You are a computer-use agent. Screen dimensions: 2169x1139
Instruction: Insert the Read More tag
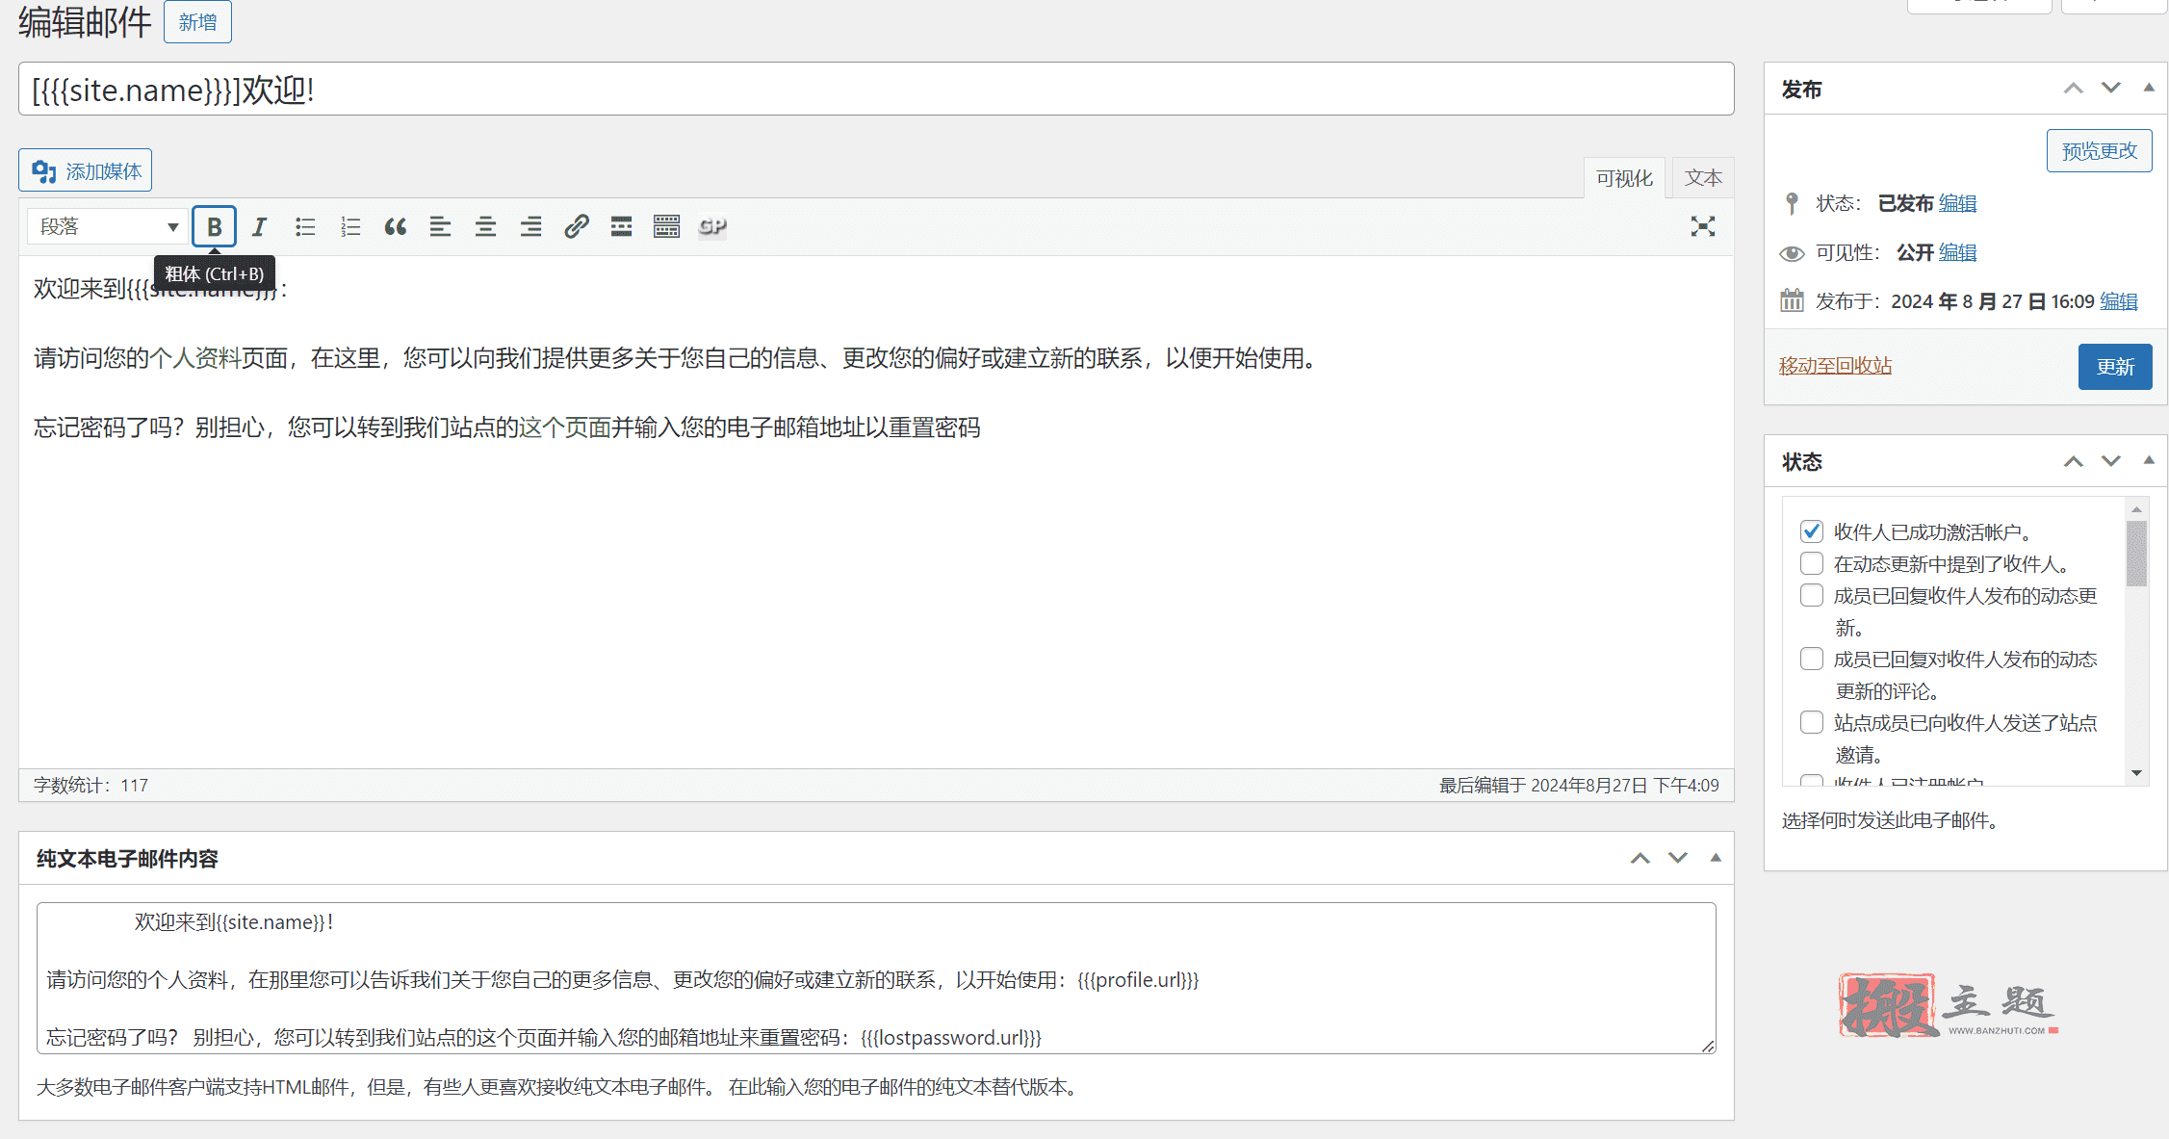[x=621, y=226]
